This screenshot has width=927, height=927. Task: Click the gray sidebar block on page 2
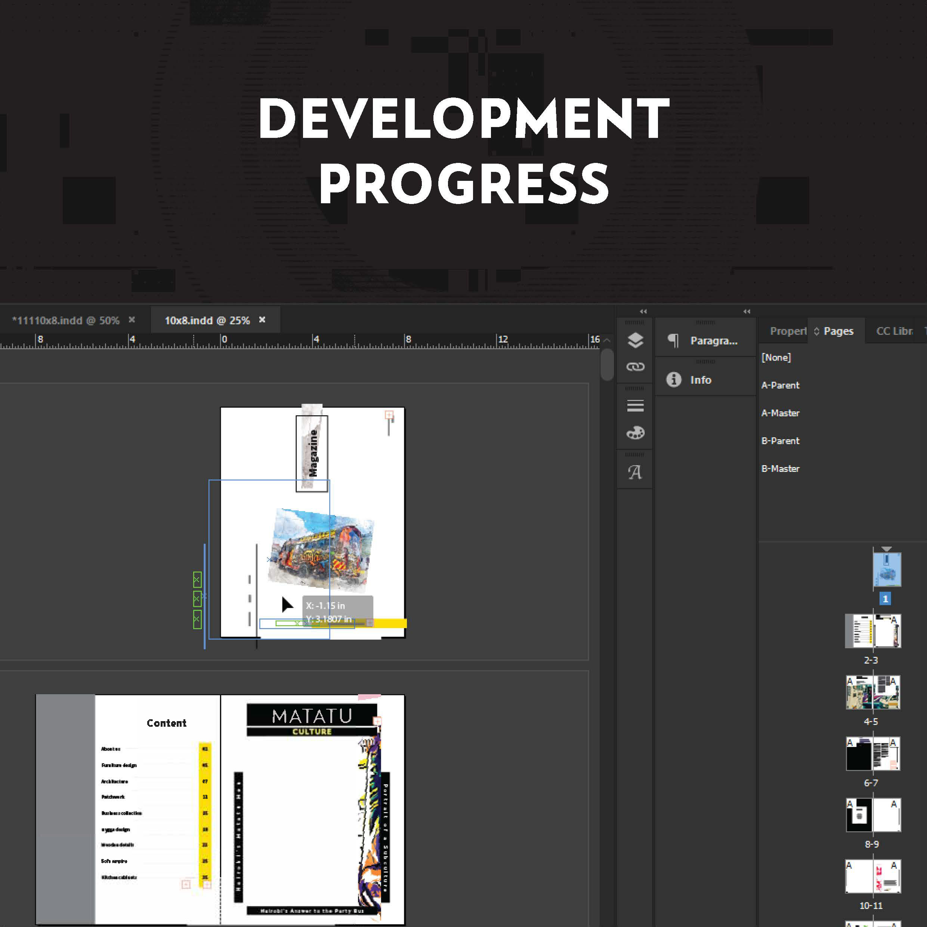click(x=65, y=809)
